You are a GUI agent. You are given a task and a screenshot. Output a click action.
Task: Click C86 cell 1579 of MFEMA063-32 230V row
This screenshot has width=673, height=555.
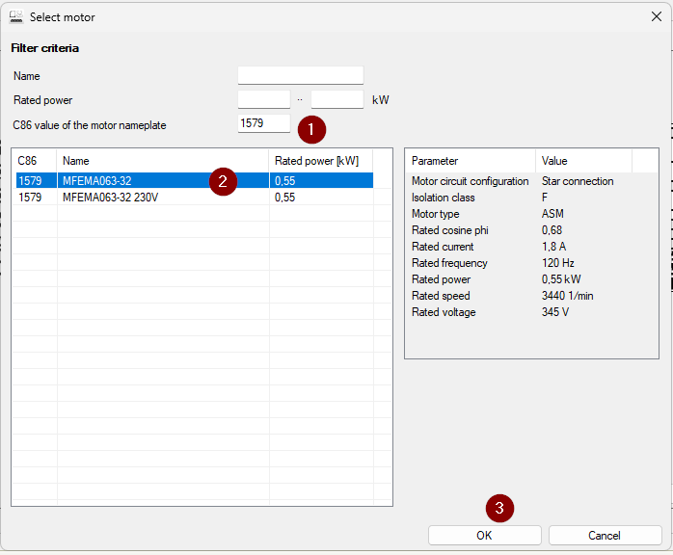pyautogui.click(x=30, y=198)
